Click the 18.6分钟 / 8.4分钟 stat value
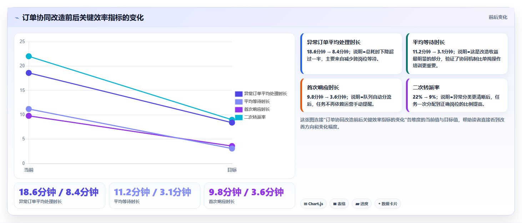 pos(59,192)
